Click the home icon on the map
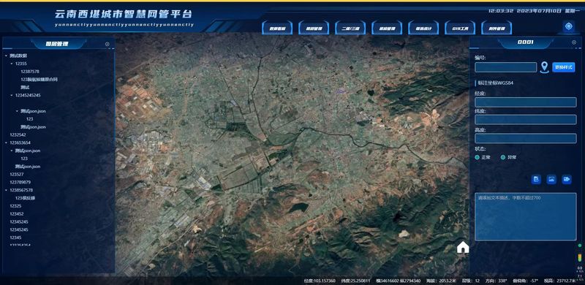This screenshot has height=285, width=585. point(463,247)
